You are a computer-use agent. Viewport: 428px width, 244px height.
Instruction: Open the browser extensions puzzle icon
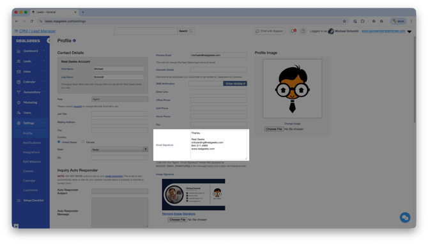[x=362, y=21]
